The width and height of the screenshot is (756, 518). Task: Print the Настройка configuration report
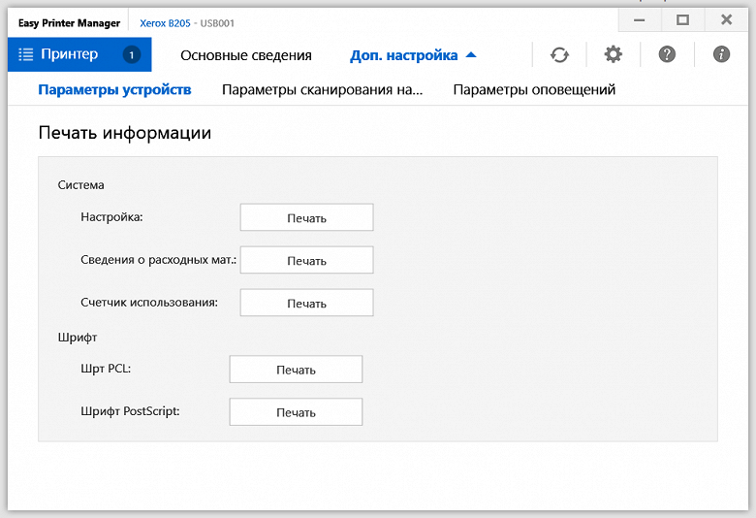point(306,218)
